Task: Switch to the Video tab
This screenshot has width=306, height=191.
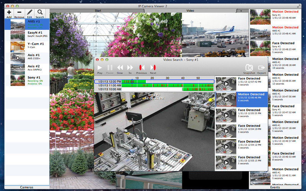Action: pyautogui.click(x=190, y=11)
